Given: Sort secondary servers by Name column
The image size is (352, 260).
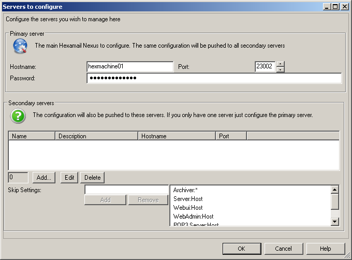Looking at the screenshot, I should click(32, 136).
